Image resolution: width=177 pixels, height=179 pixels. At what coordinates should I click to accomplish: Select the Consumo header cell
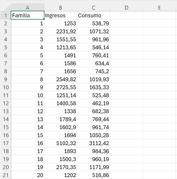(x=93, y=15)
